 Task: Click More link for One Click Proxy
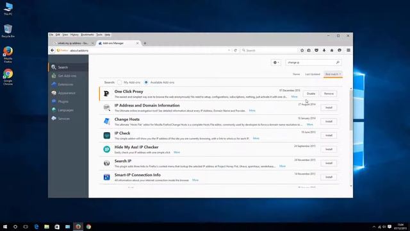295,97
